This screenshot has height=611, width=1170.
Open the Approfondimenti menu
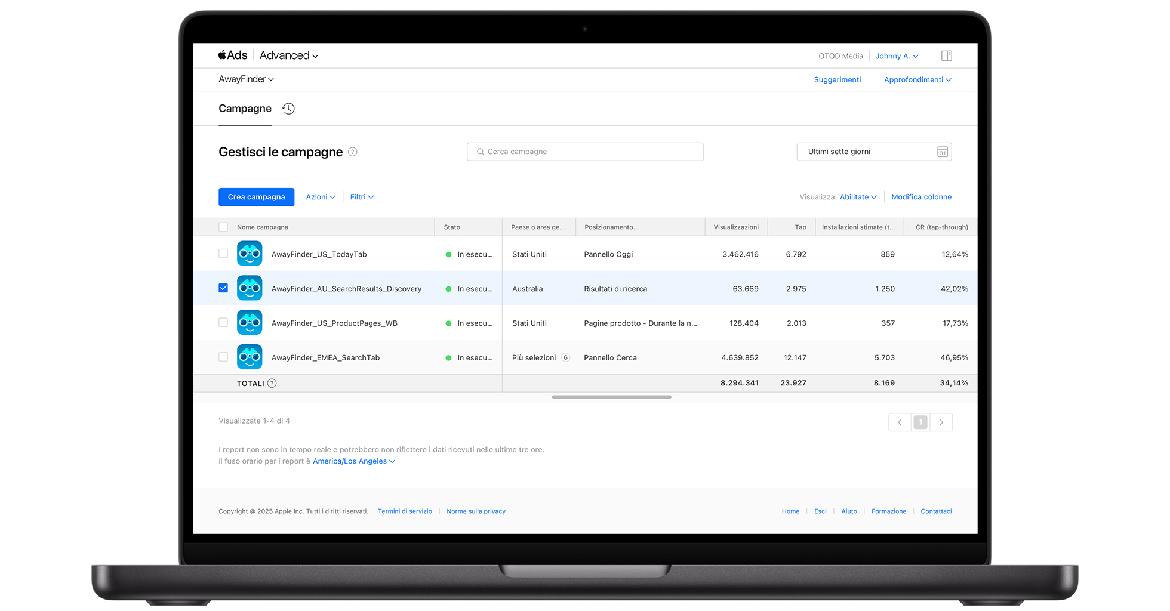pyautogui.click(x=917, y=80)
